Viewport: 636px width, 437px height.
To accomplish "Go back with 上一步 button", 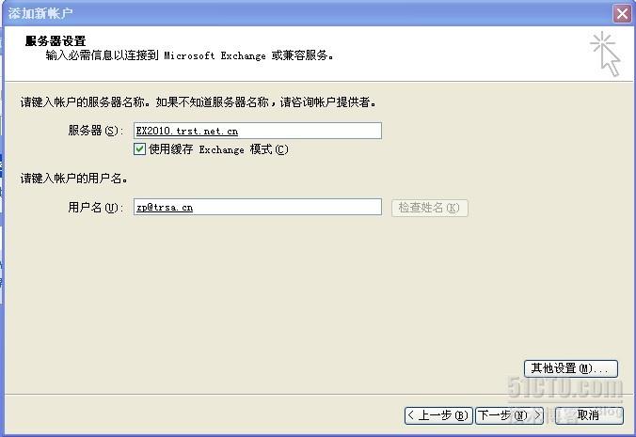I will pyautogui.click(x=438, y=415).
